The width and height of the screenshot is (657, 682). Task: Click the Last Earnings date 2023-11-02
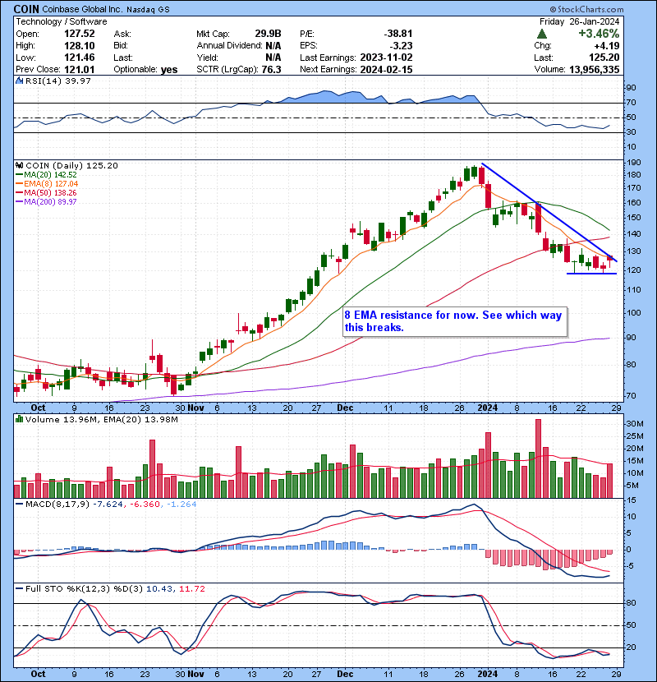(386, 58)
